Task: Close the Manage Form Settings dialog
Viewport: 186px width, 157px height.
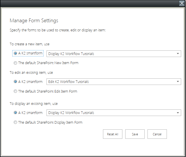Action: point(181,3)
